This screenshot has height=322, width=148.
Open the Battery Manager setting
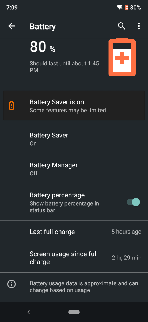pos(74,169)
